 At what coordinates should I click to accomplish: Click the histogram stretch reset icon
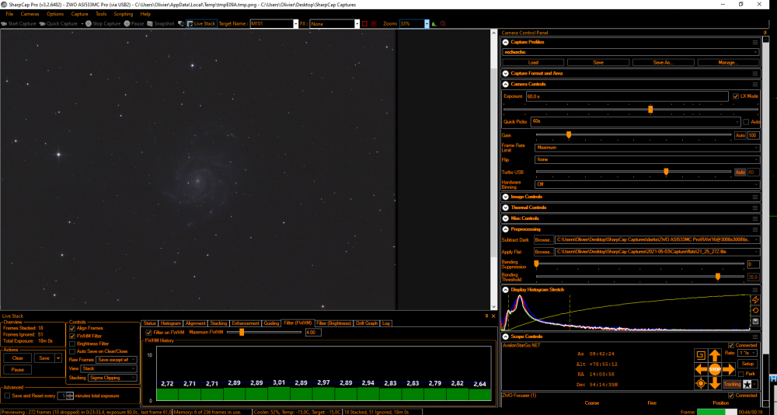755,310
